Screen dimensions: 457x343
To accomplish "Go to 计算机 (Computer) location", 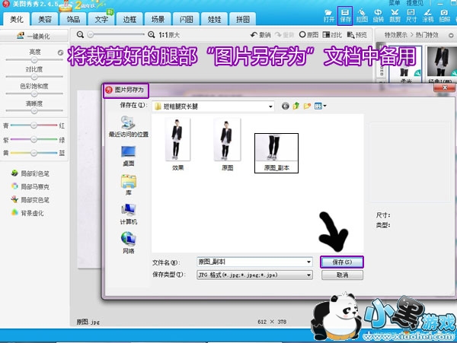I will [128, 214].
